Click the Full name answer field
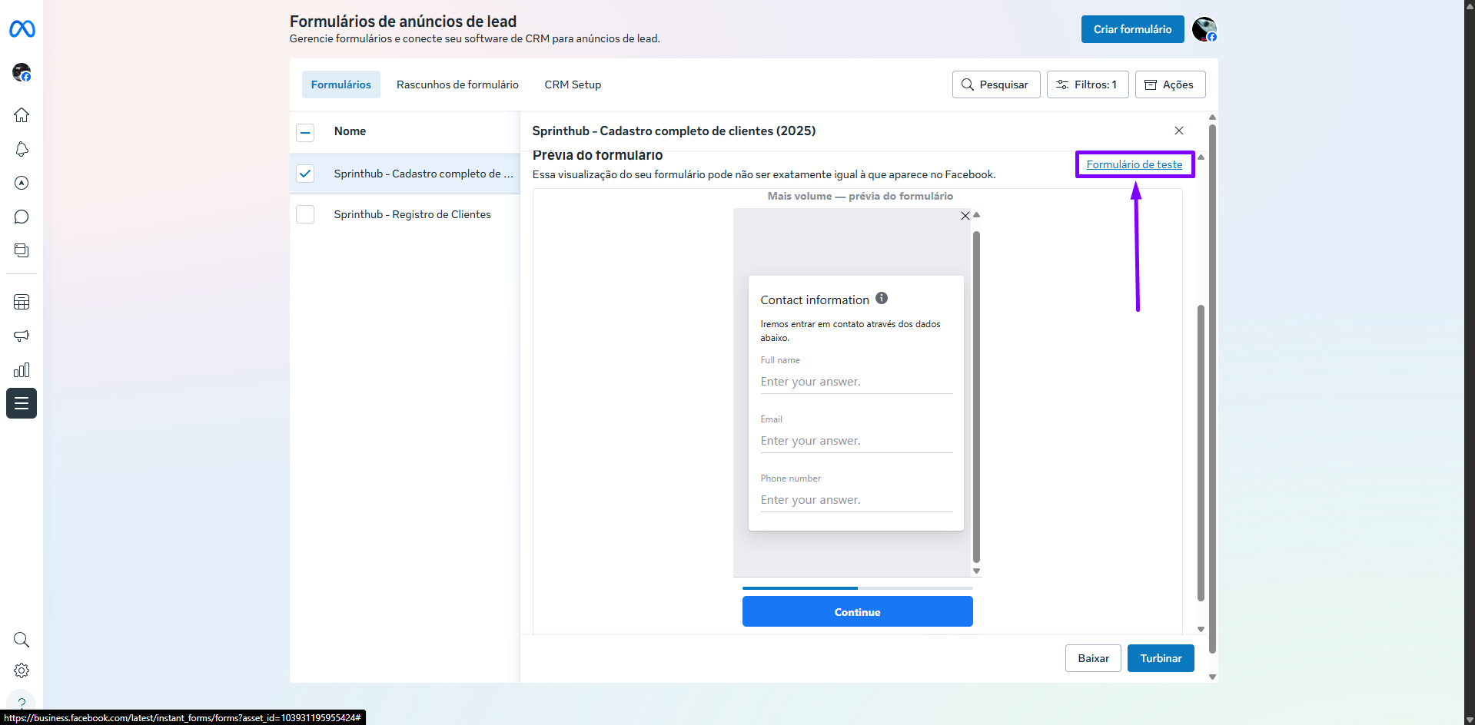The image size is (1475, 725). [856, 382]
